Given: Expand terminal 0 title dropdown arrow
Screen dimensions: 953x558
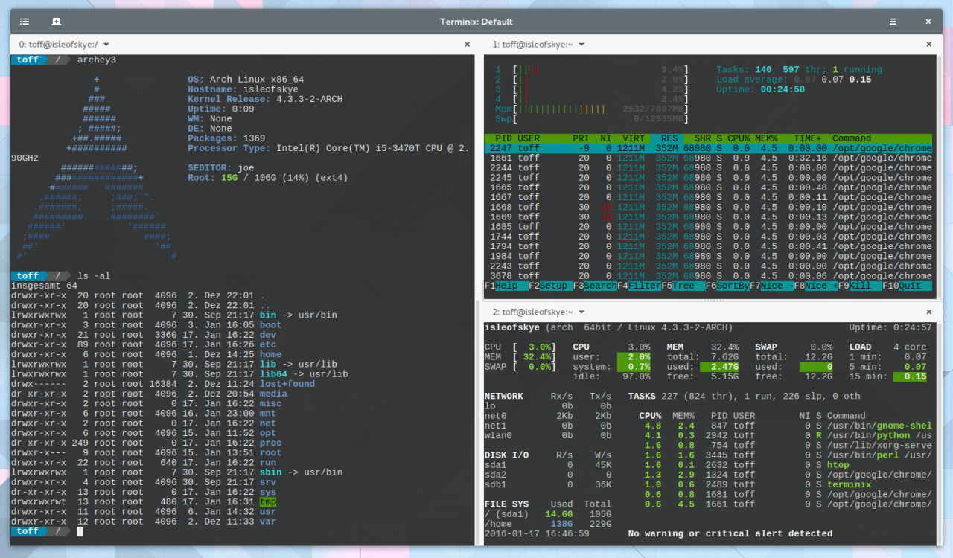Looking at the screenshot, I should pyautogui.click(x=106, y=45).
